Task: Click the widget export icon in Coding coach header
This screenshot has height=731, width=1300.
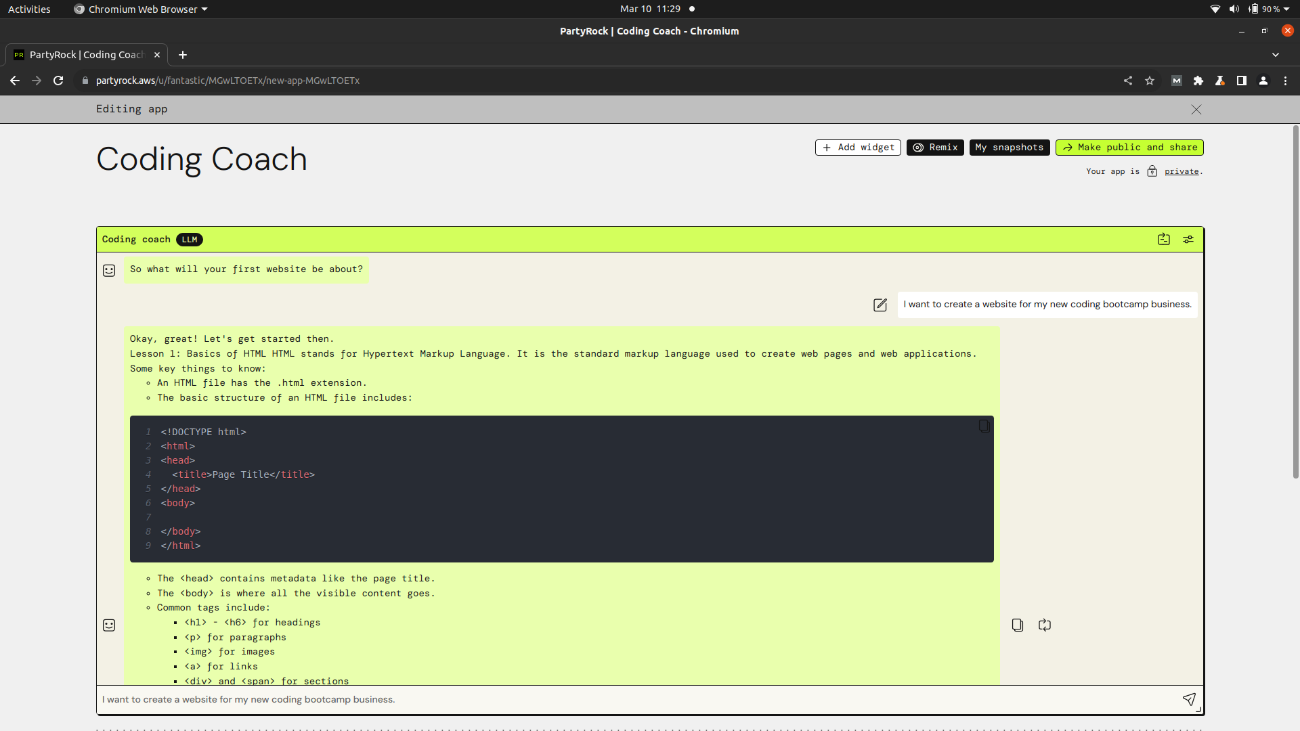Action: click(1163, 239)
